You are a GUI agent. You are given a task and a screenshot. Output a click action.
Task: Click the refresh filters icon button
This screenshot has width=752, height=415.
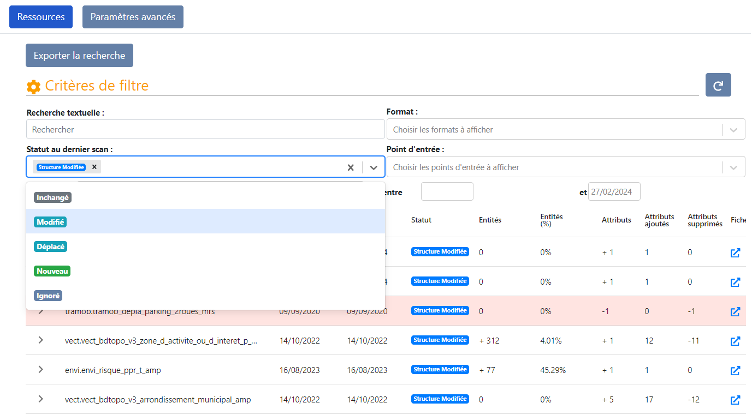coord(718,85)
